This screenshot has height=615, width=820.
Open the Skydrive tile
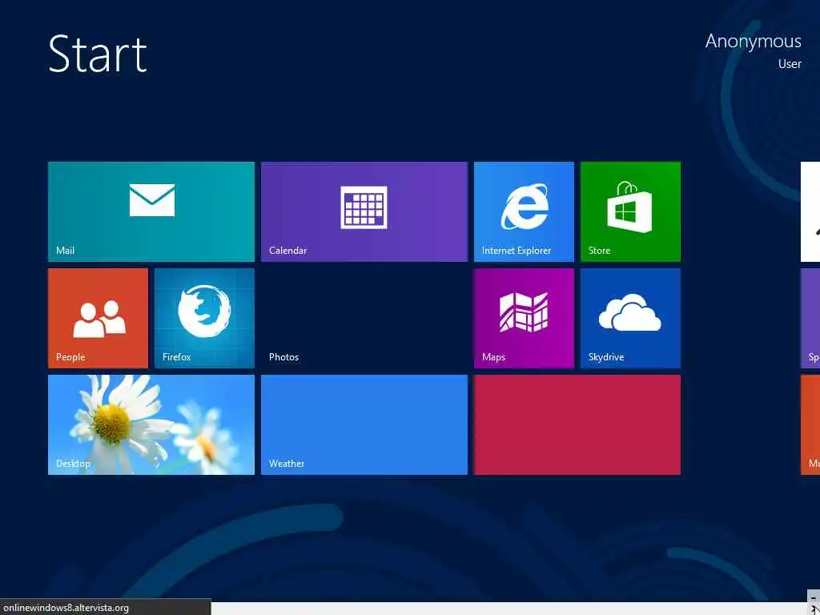tap(631, 319)
